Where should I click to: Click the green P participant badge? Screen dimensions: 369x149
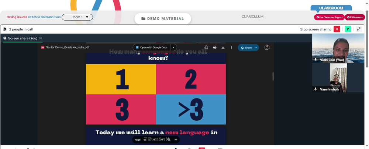[x=348, y=29]
